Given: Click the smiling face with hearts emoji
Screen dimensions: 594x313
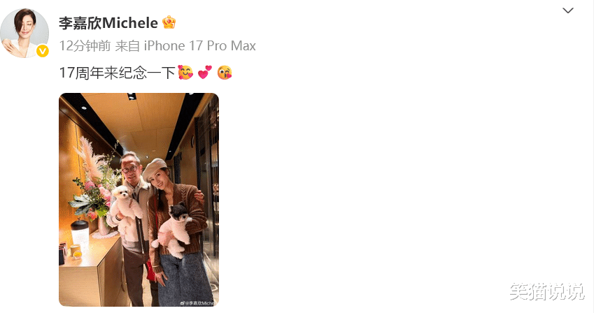Looking at the screenshot, I should click(x=185, y=72).
